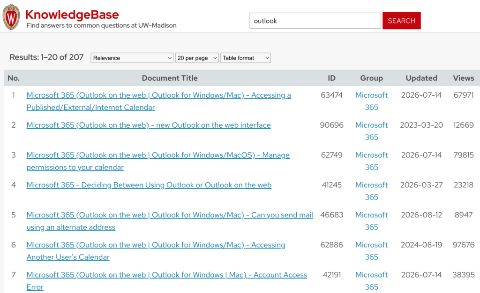Click document ID 62886
This screenshot has width=480, height=293.
(331, 245)
